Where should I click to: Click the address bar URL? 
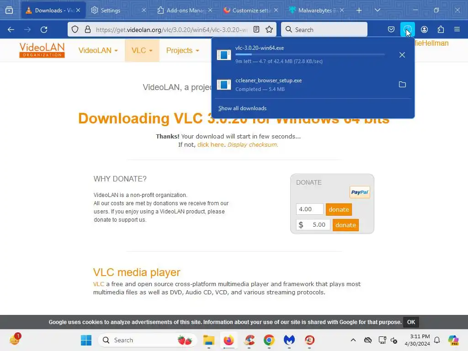[x=172, y=30]
